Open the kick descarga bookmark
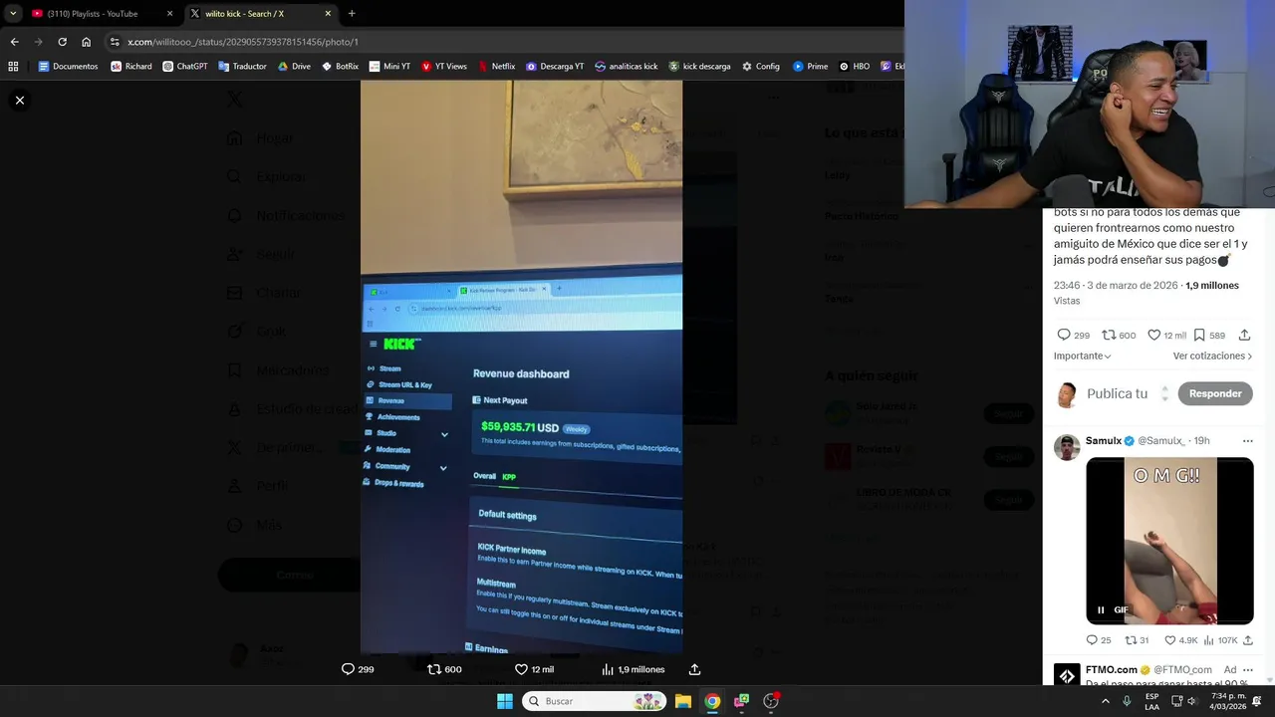The image size is (1275, 717). click(699, 66)
